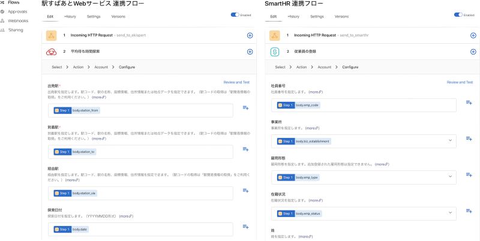
Task: Expand the 事業所 dropdown
Action: [450, 140]
